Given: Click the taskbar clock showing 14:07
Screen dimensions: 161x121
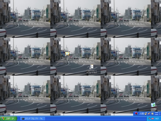Looking at the screenshot, I should coord(157,119).
